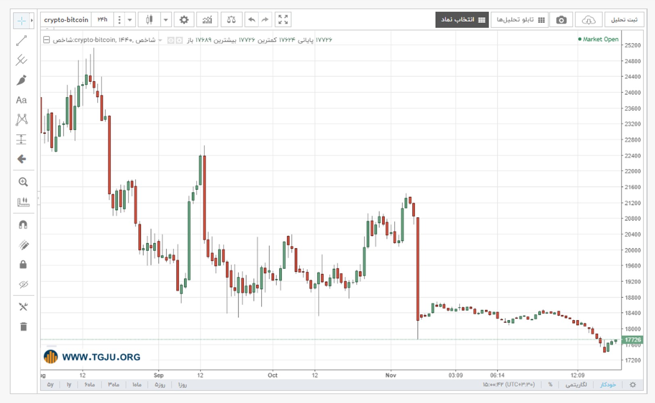Image resolution: width=655 pixels, height=403 pixels.
Task: Collapse the chart legend with the minus box
Action: pos(46,40)
